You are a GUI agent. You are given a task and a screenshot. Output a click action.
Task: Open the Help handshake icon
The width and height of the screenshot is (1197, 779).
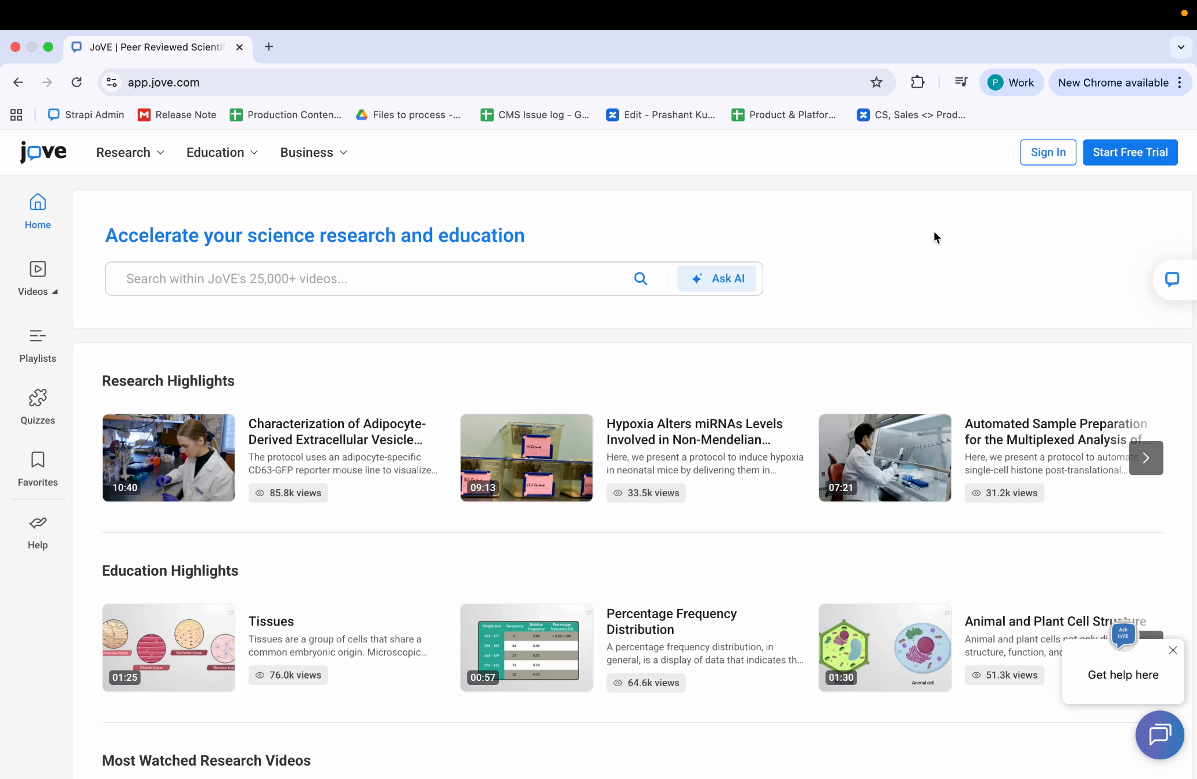click(x=37, y=523)
